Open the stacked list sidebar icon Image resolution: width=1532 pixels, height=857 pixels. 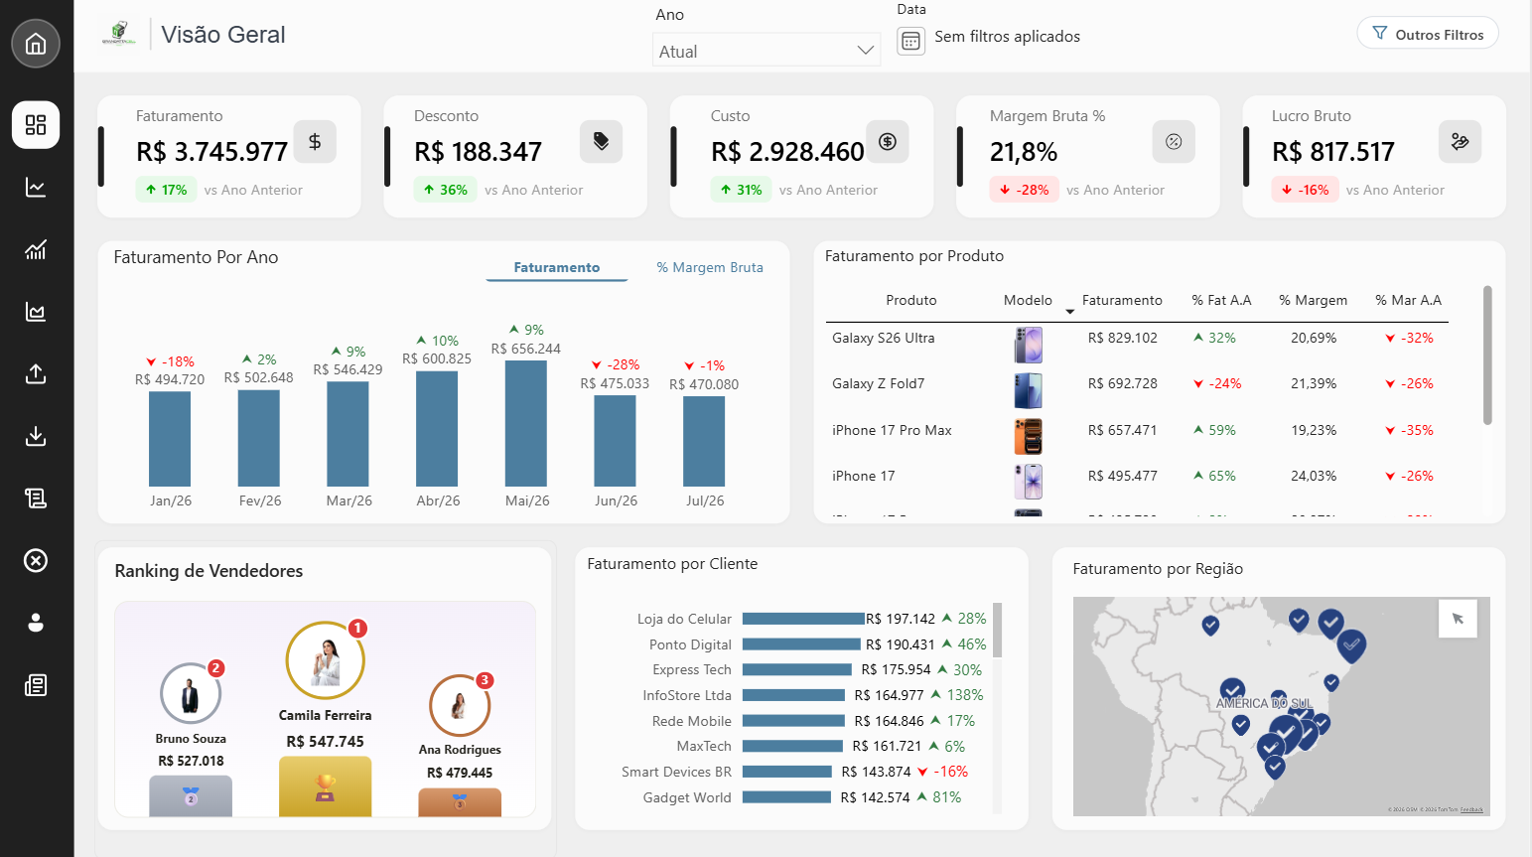click(x=36, y=499)
